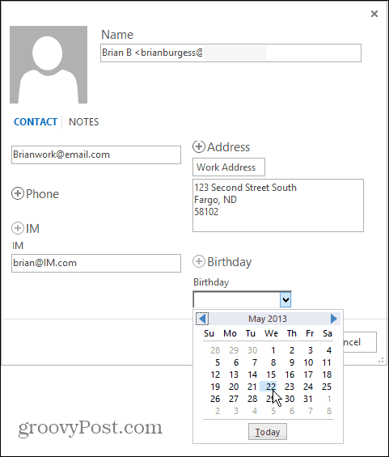Add a phone number with Phone plus icon
389x457 pixels.
click(x=18, y=193)
